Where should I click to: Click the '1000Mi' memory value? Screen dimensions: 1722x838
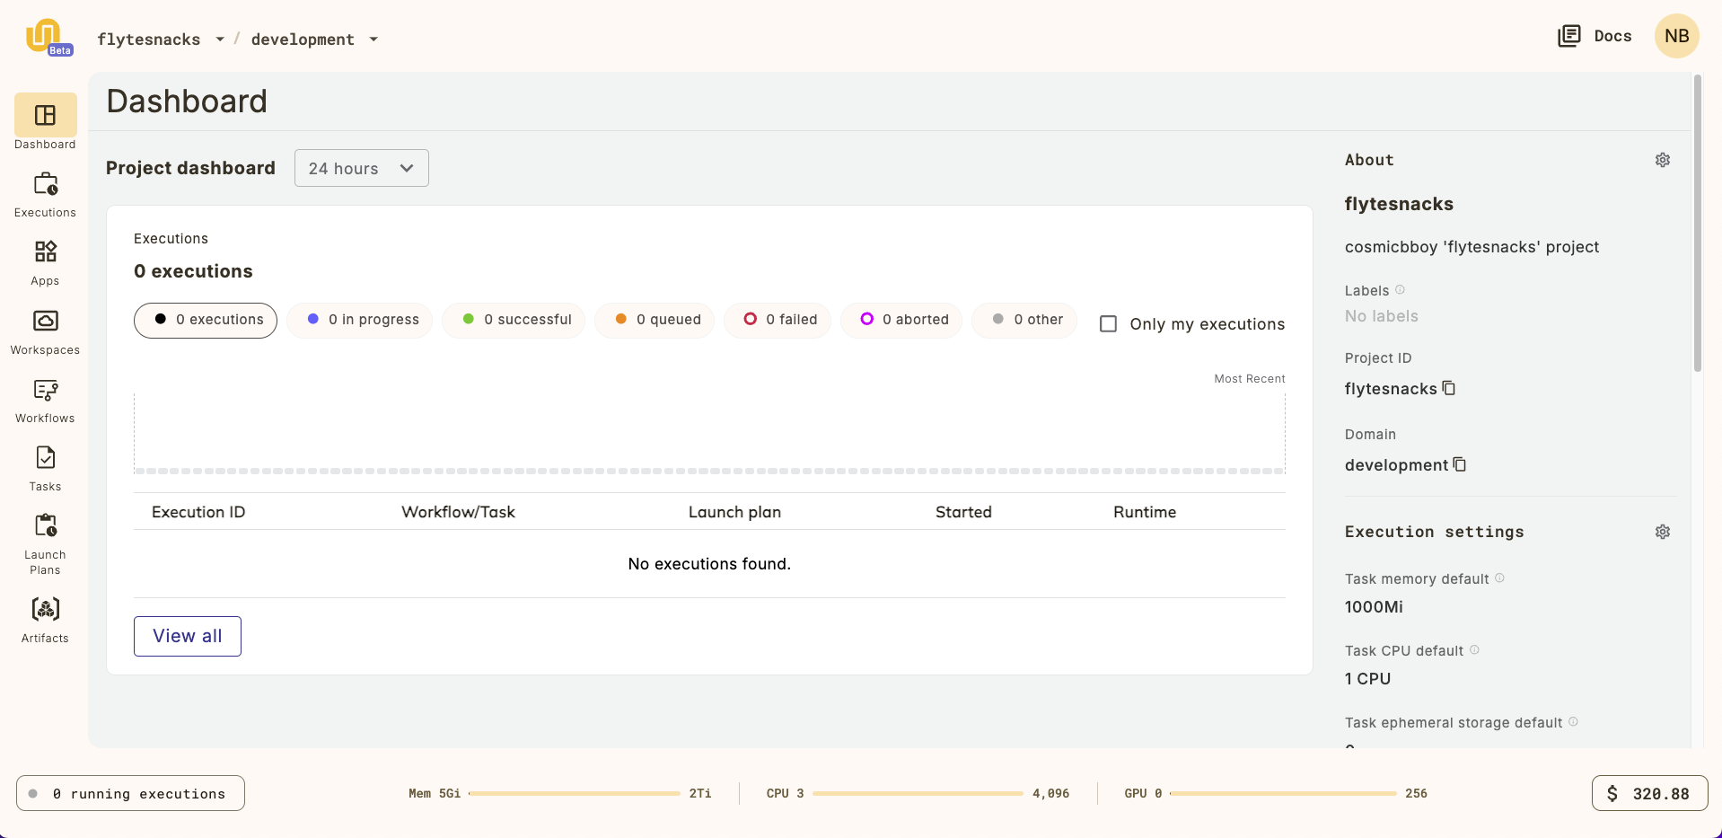(1374, 607)
